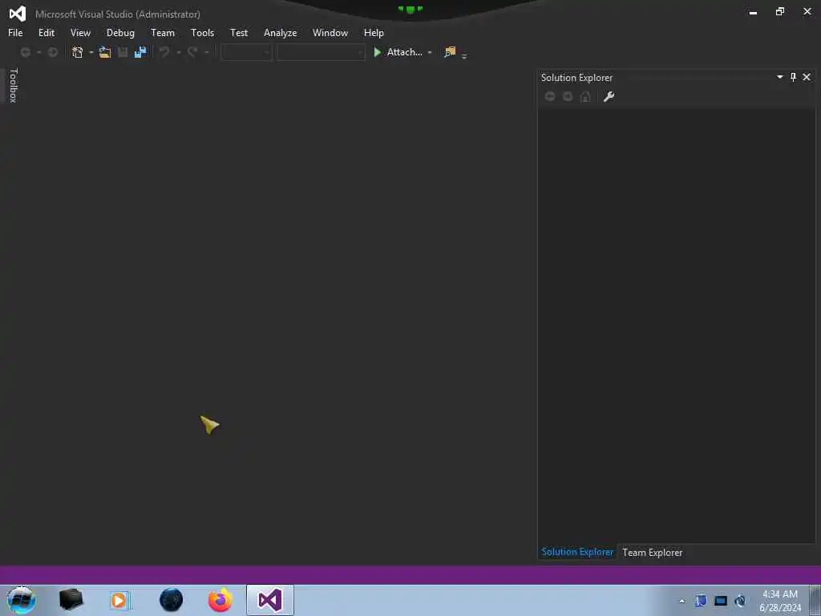Switch to the Team Explorer tab
821x616 pixels.
click(653, 552)
